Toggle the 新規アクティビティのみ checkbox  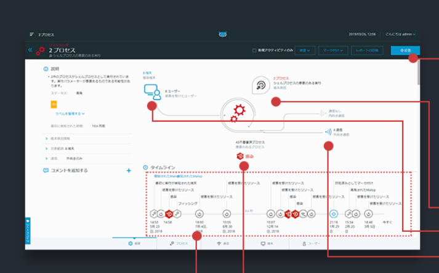coord(255,50)
